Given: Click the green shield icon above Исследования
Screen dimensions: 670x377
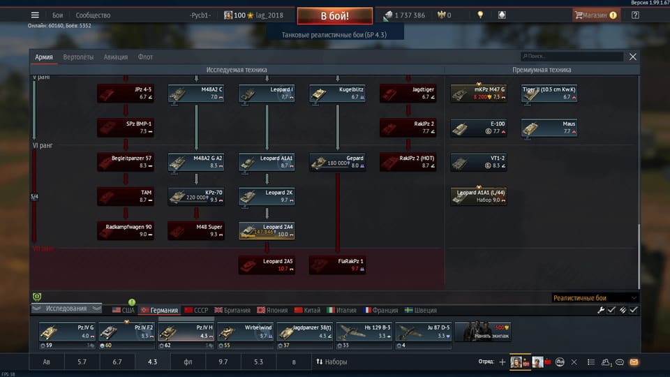Looking at the screenshot, I should [37, 296].
